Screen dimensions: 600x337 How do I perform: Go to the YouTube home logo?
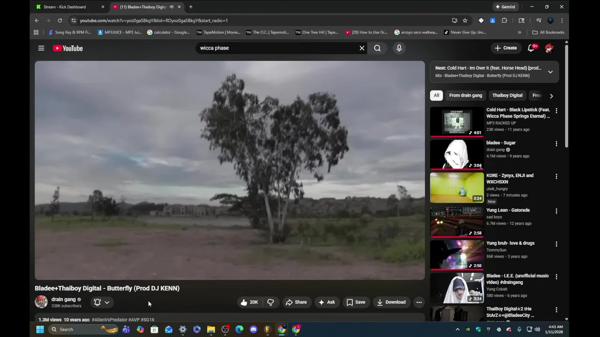(67, 48)
